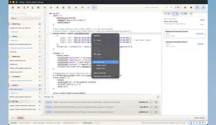Switch to edit history tab showing 2

tap(175, 14)
